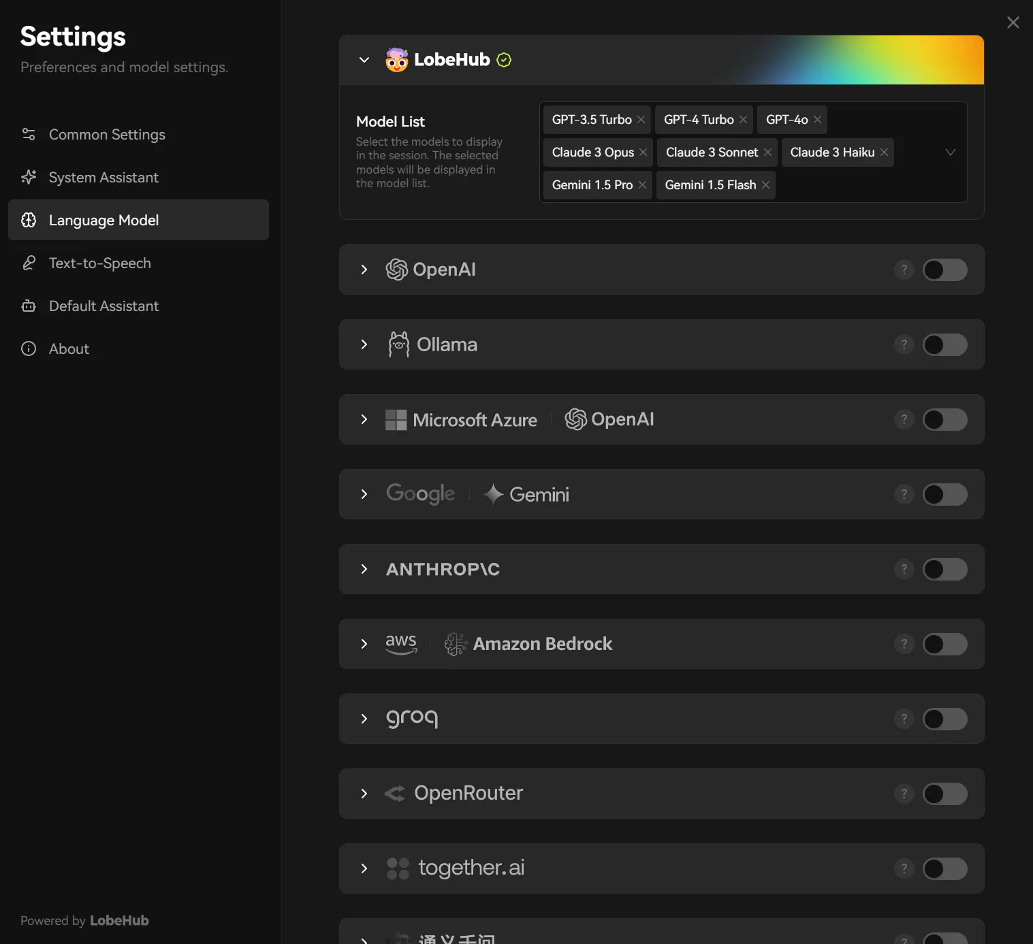This screenshot has height=944, width=1033.
Task: Toggle the OpenRouter provider switch
Action: [x=945, y=794]
